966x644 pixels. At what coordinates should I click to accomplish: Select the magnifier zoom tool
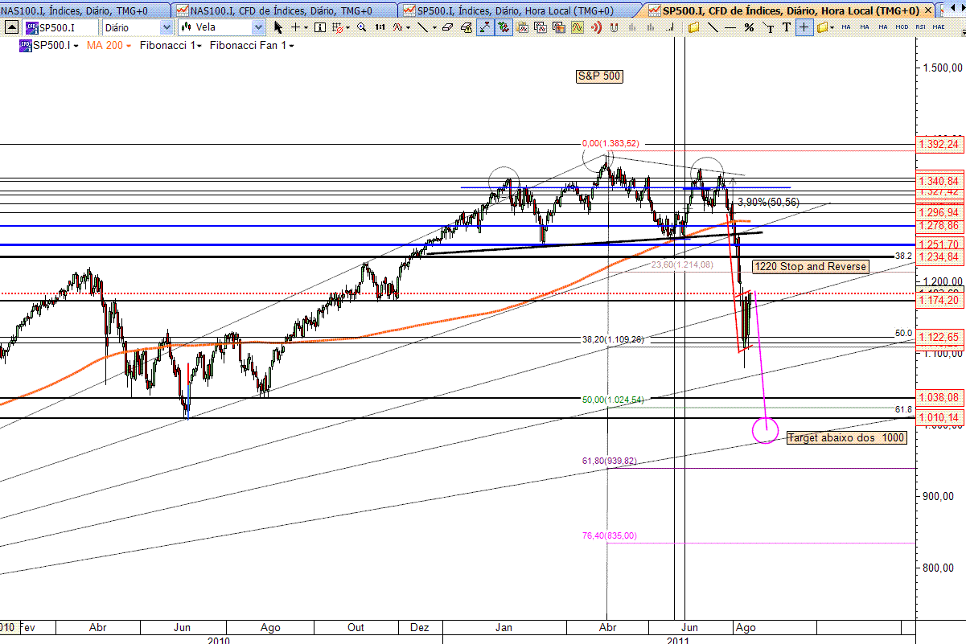click(362, 27)
